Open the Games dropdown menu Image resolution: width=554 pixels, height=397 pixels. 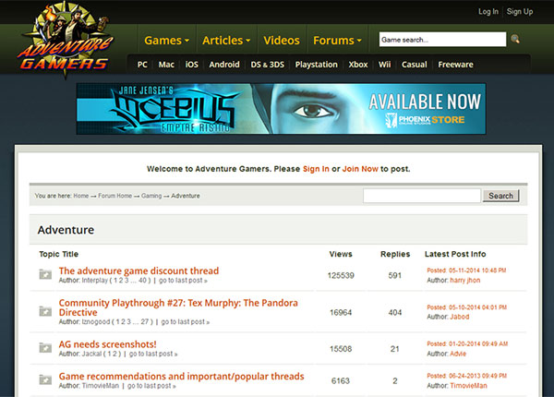click(x=166, y=41)
